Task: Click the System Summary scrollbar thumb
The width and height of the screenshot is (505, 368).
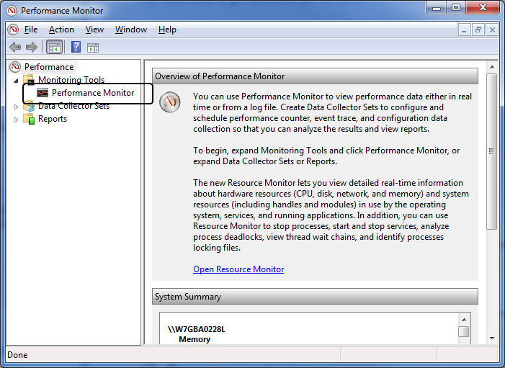Action: point(464,331)
